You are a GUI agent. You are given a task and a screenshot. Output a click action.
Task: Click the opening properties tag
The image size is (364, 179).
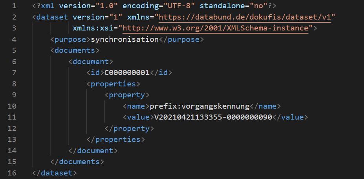[113, 84]
